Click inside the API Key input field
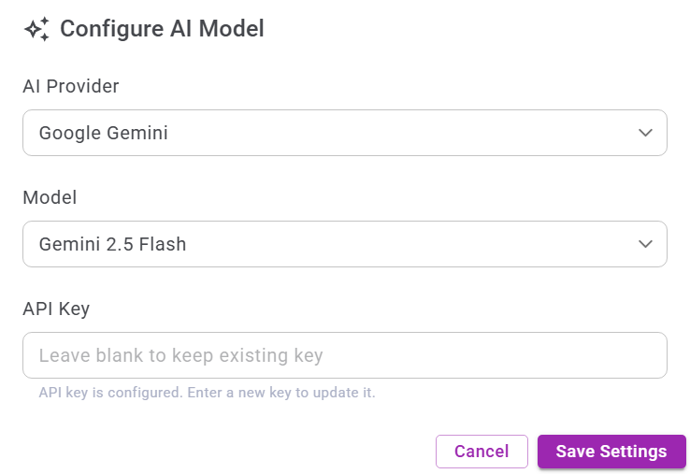 [344, 355]
